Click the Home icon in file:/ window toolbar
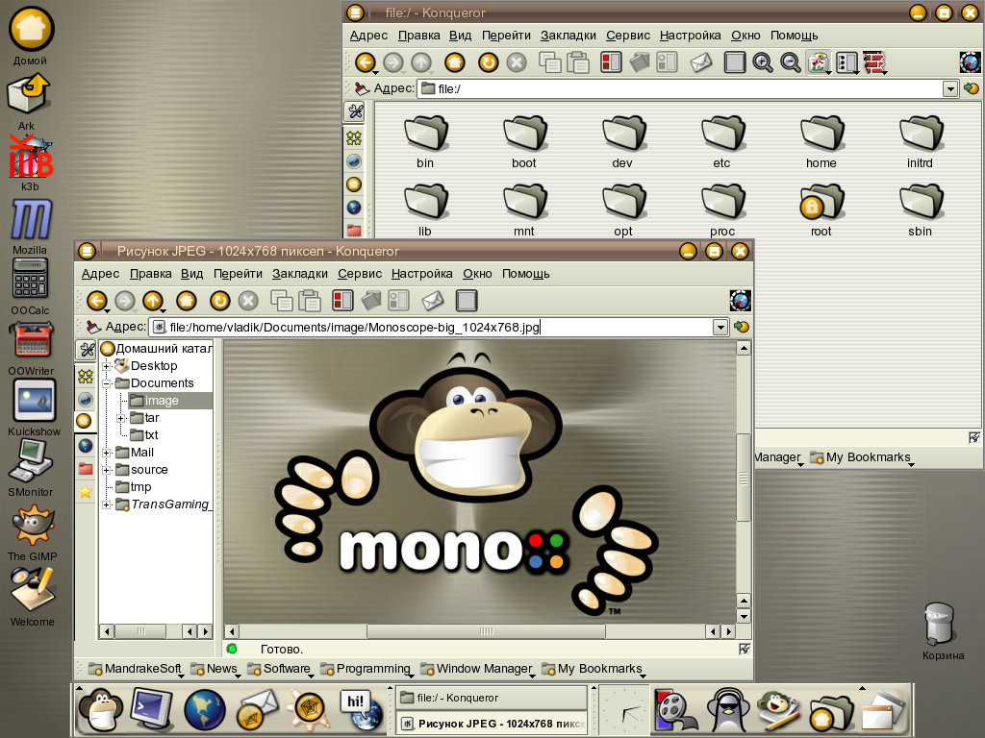The height and width of the screenshot is (738, 985). [455, 62]
